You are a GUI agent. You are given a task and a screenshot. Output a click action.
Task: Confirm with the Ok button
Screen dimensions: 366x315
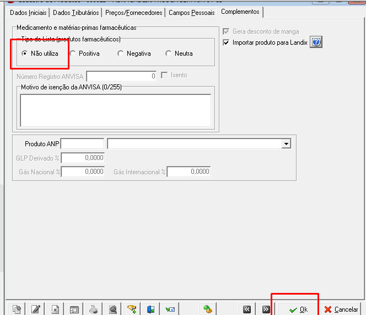298,309
